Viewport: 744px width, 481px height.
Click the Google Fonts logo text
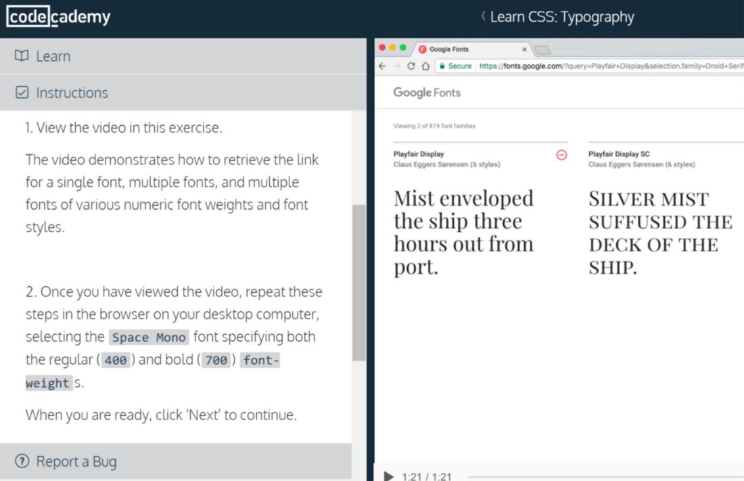click(427, 93)
